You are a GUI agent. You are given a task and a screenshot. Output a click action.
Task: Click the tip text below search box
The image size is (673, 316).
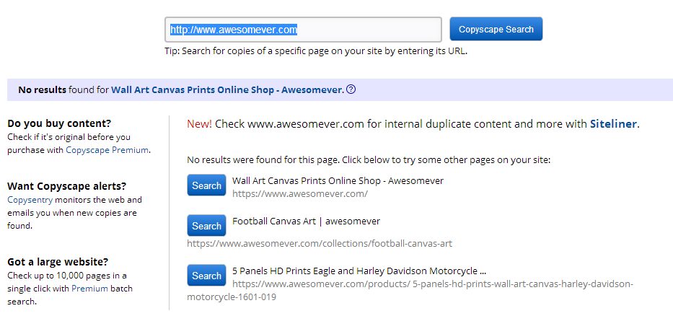tap(316, 51)
